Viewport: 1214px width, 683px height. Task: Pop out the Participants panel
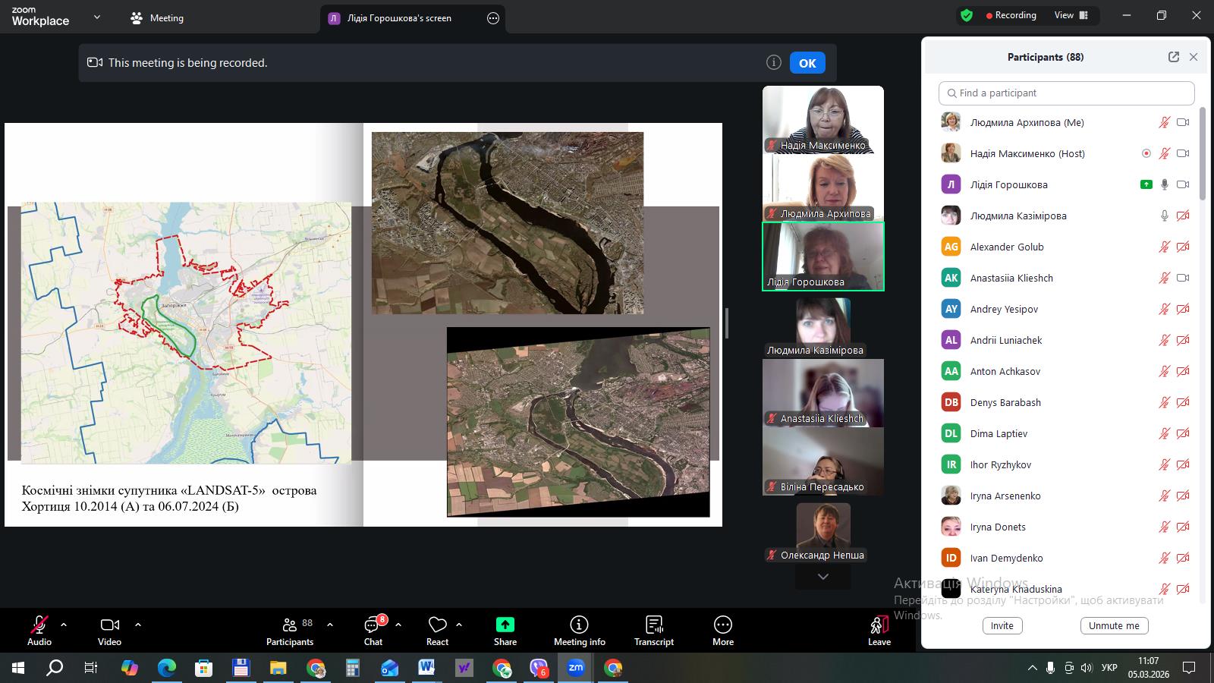(1173, 57)
